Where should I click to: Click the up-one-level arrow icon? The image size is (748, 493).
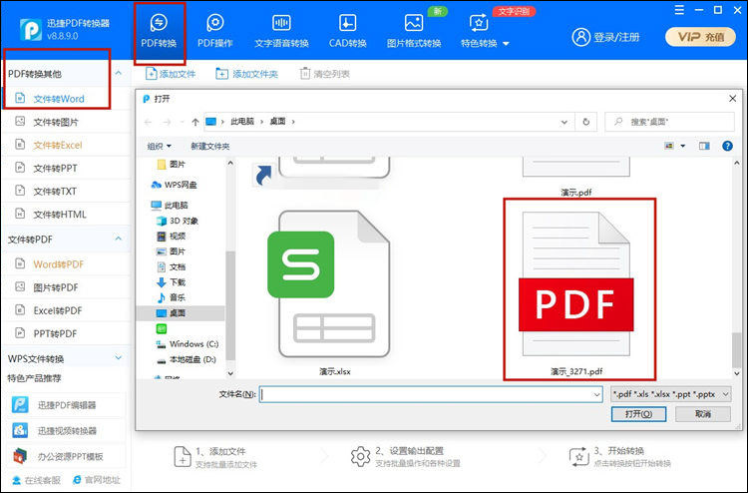pos(195,122)
